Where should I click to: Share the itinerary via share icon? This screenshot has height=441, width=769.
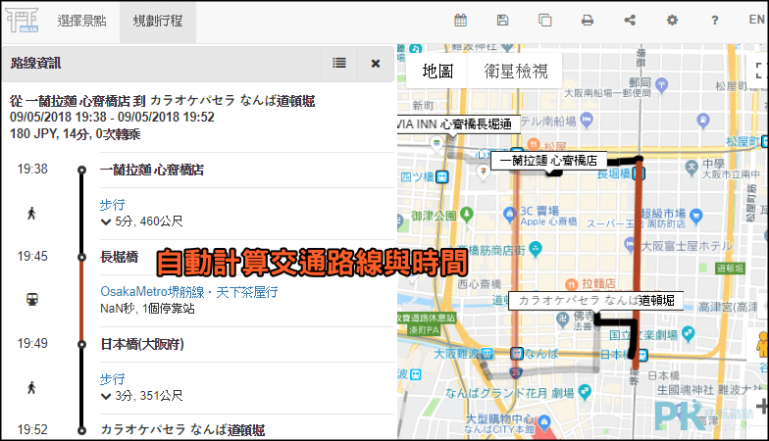point(630,20)
